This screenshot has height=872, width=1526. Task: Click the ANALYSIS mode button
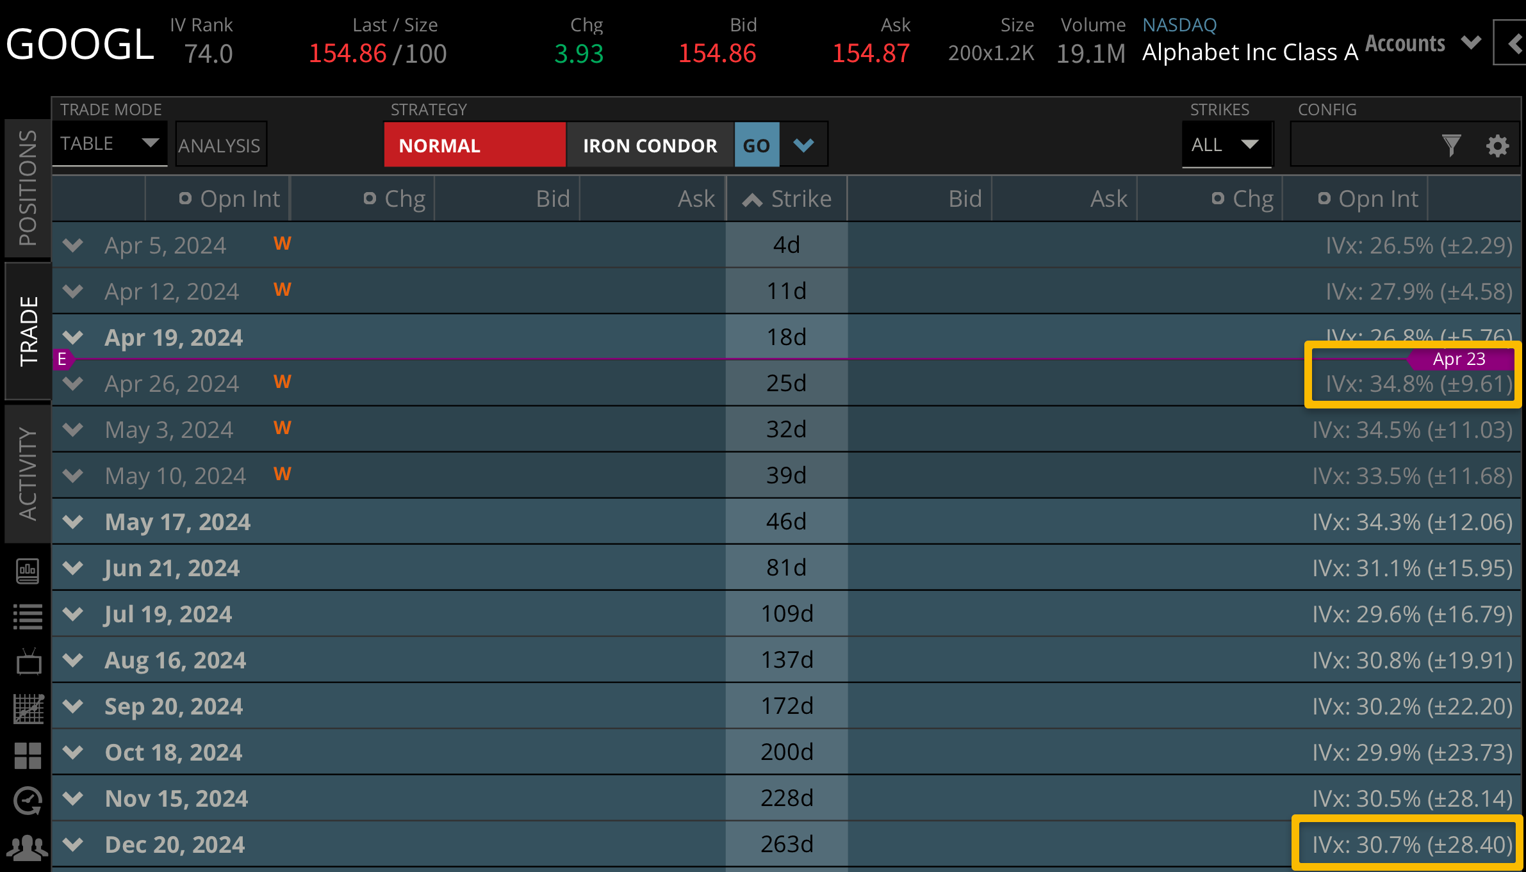point(220,145)
